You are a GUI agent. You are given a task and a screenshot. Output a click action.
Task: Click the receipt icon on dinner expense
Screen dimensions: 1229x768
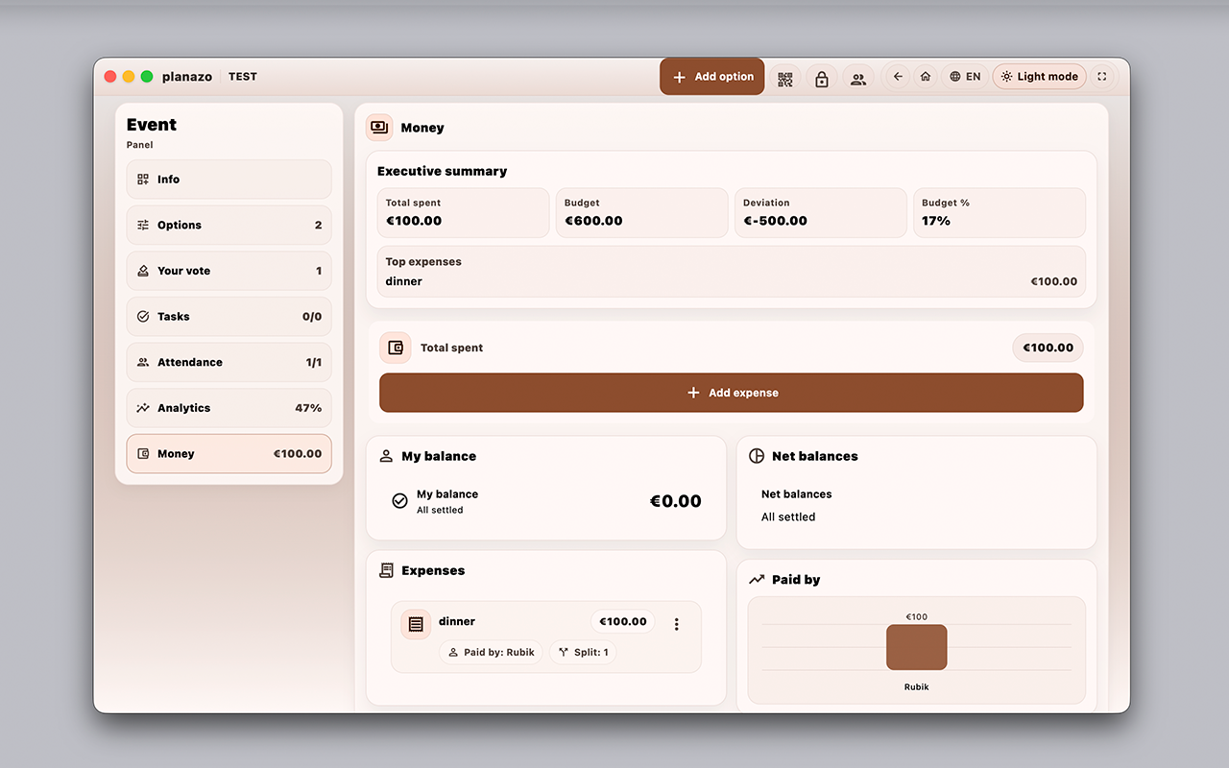click(416, 624)
